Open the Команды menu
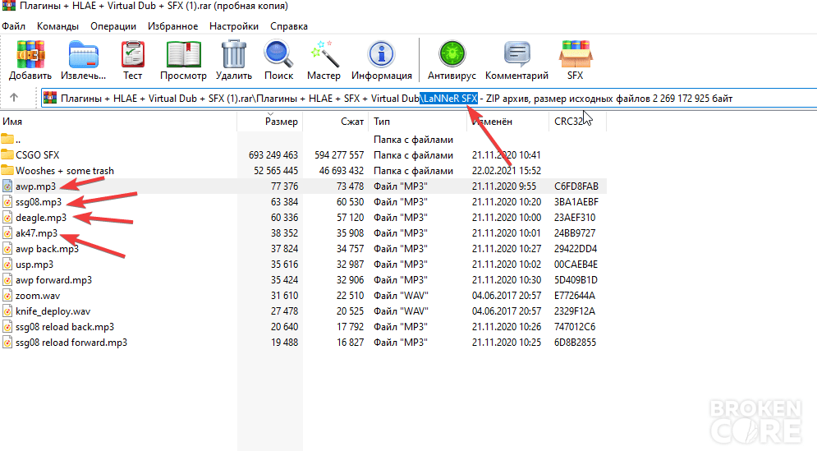 (57, 26)
